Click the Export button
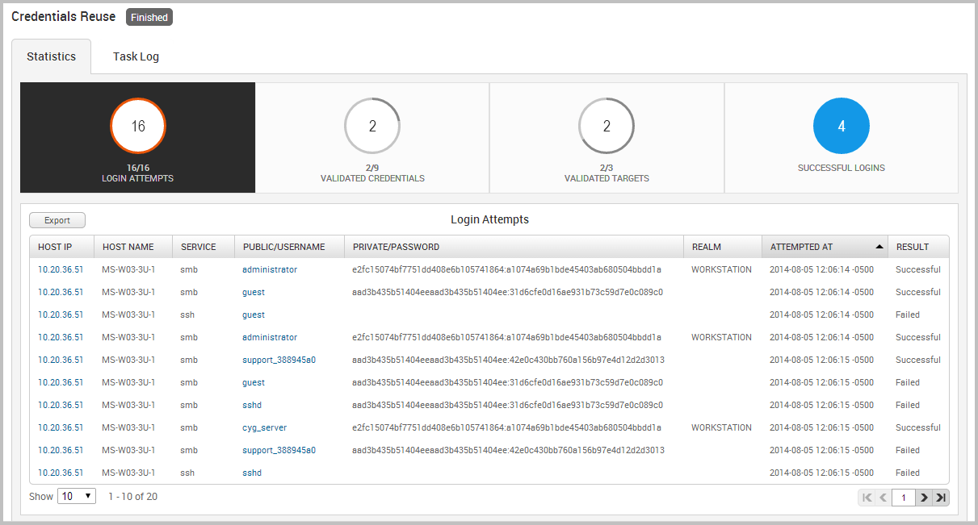The height and width of the screenshot is (525, 978). (x=57, y=220)
